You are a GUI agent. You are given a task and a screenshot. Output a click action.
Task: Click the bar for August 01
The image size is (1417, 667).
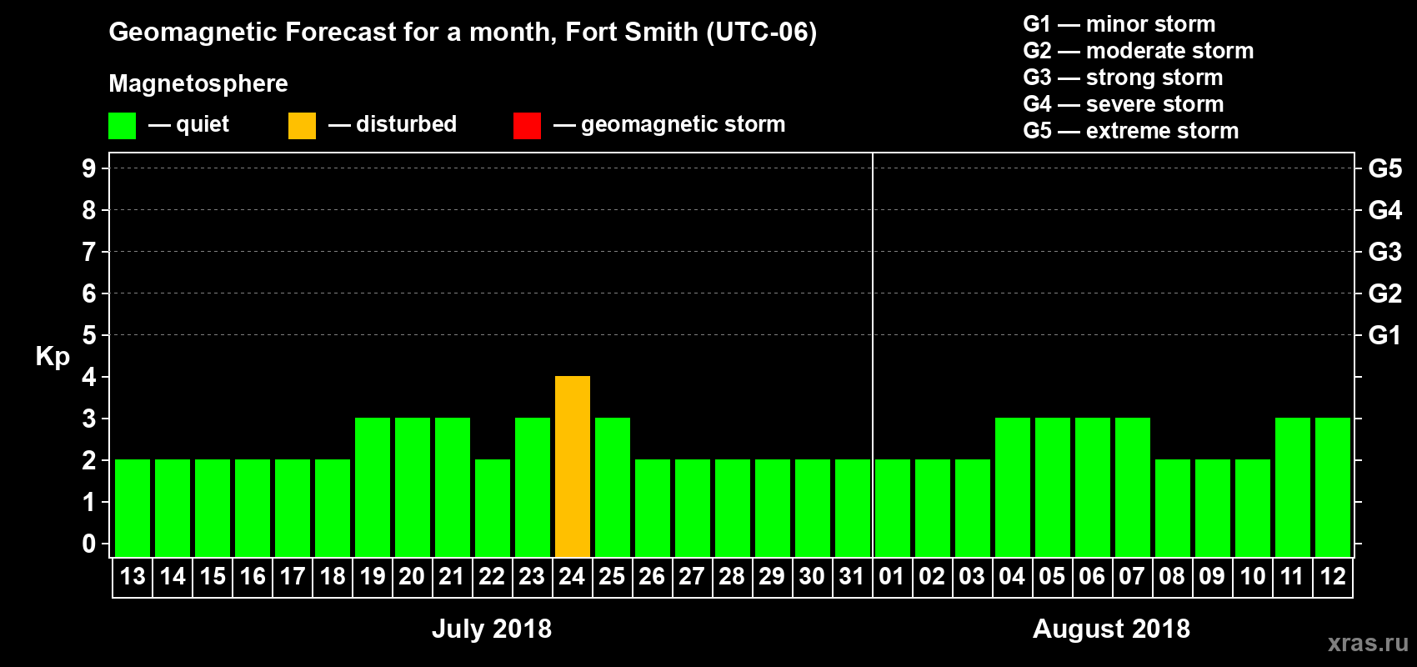click(893, 508)
